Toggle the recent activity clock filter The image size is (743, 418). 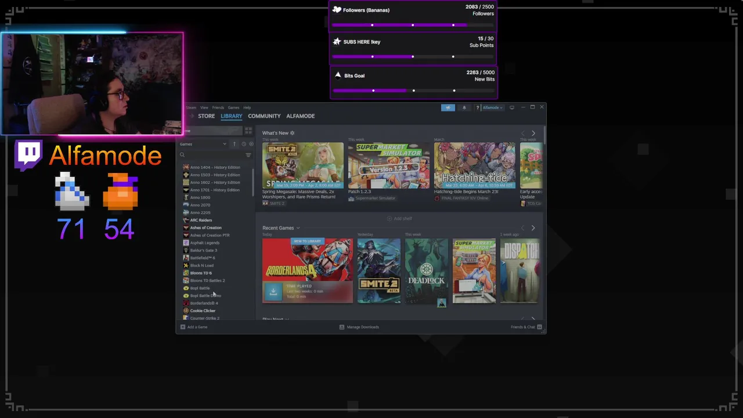coord(244,144)
